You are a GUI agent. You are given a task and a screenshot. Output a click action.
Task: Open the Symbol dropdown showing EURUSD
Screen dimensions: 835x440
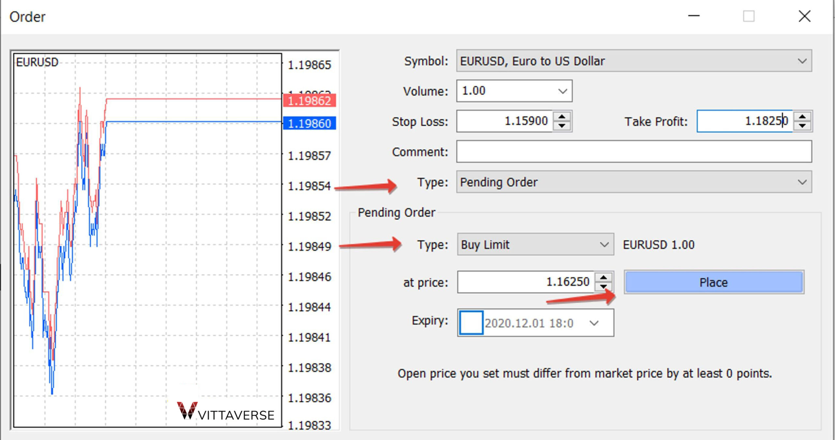click(634, 61)
